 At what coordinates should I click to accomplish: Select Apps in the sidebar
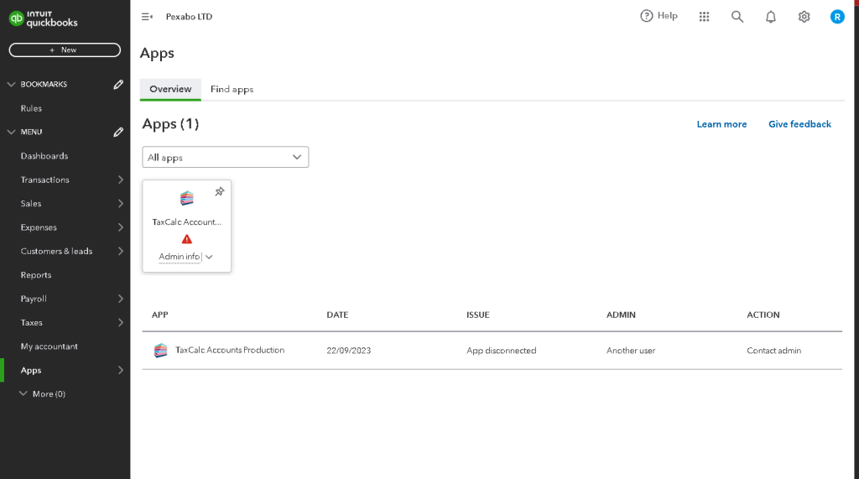31,371
